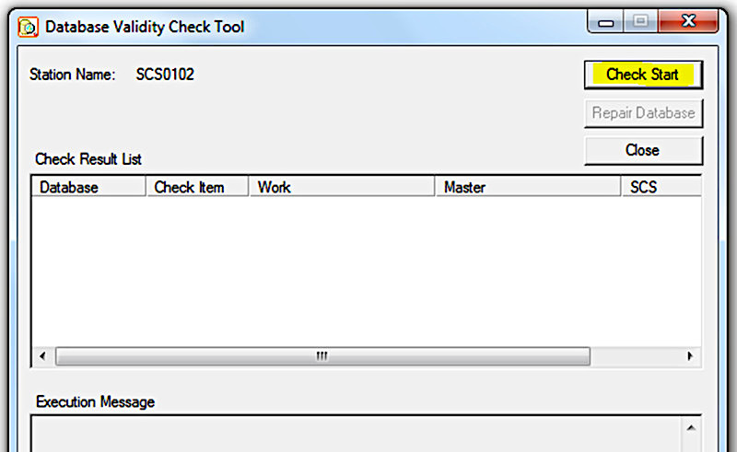Click the horizontal scrollbar thumb
The height and width of the screenshot is (452, 737).
tap(322, 356)
